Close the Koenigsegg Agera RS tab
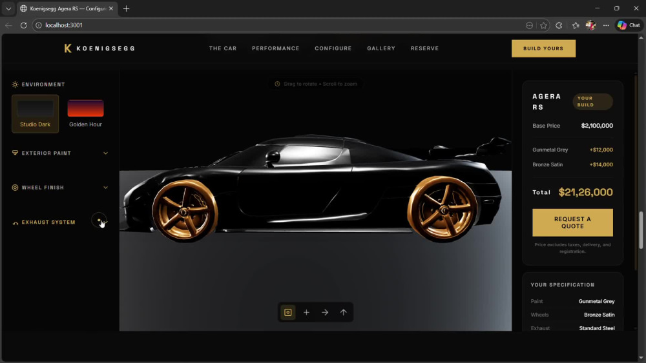 pyautogui.click(x=111, y=8)
